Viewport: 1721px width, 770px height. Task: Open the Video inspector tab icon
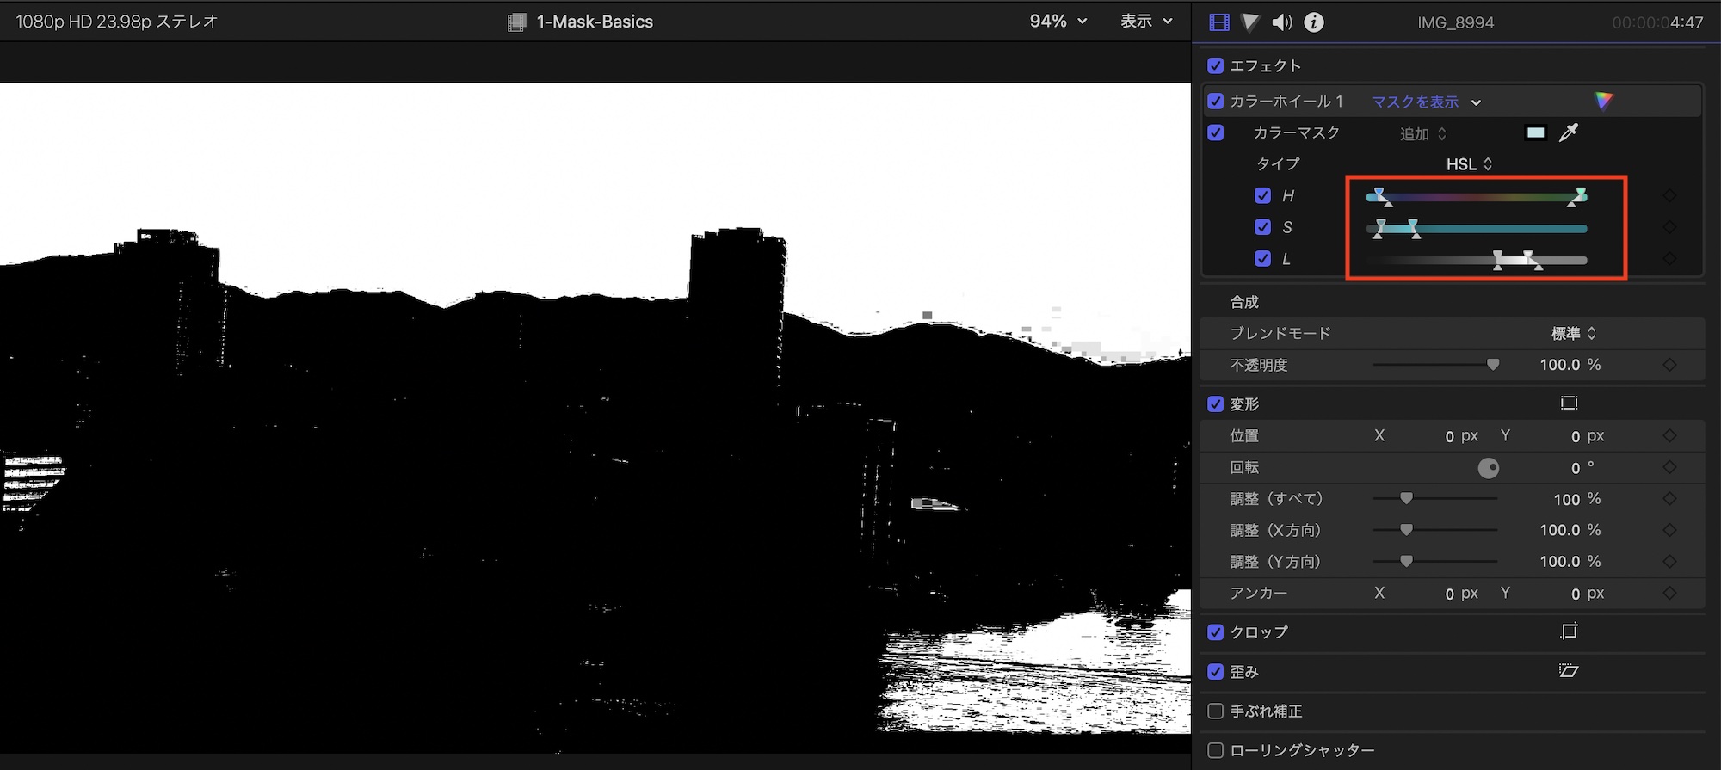(1218, 22)
